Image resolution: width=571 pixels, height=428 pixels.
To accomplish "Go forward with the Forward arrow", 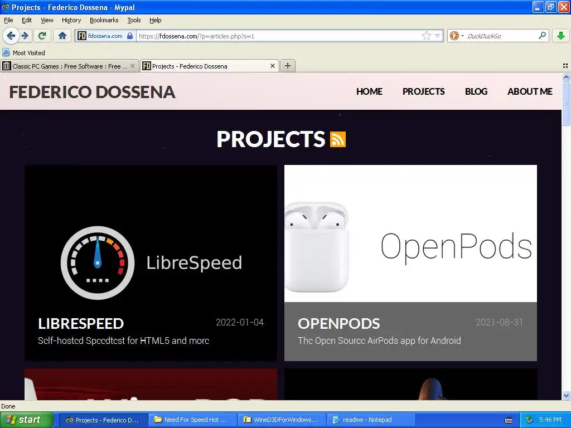I will (x=25, y=36).
